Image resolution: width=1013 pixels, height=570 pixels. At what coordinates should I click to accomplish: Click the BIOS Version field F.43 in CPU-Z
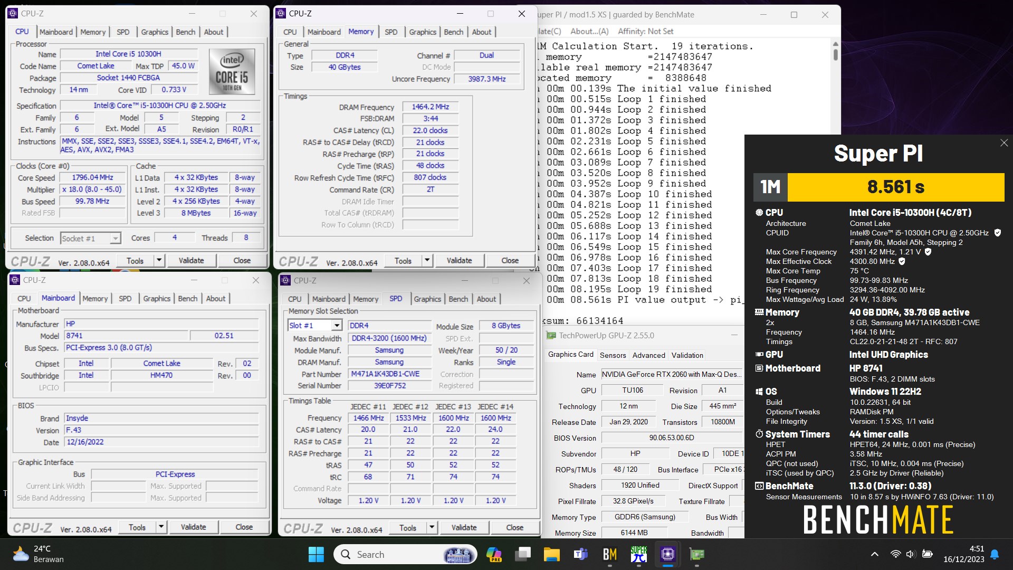point(161,430)
